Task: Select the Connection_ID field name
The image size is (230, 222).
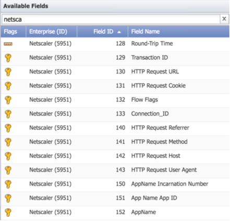Action: click(150, 114)
